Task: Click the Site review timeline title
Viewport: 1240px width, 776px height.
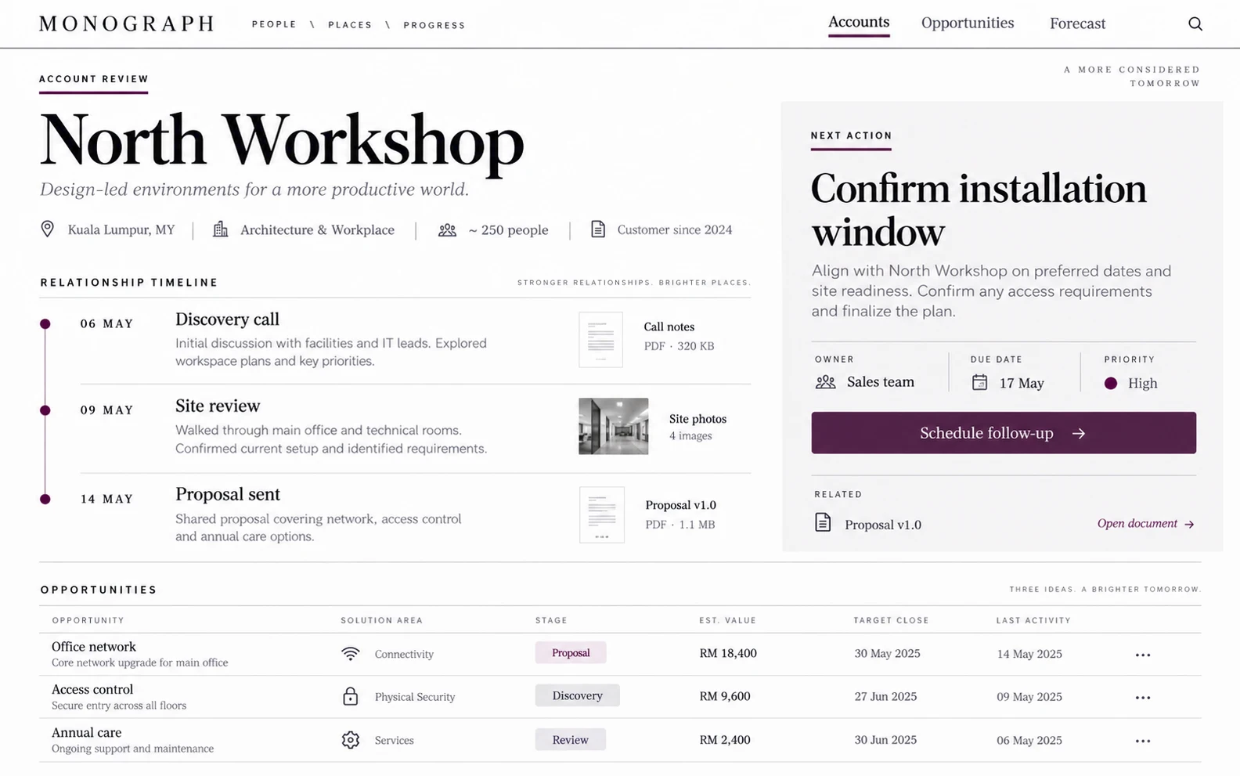Action: click(218, 406)
